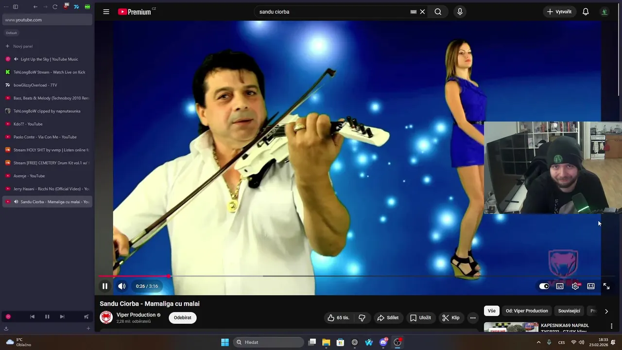Open the Windows Start menu

225,342
